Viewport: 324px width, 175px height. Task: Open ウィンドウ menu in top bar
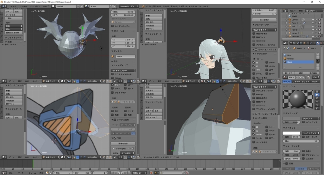(35, 6)
